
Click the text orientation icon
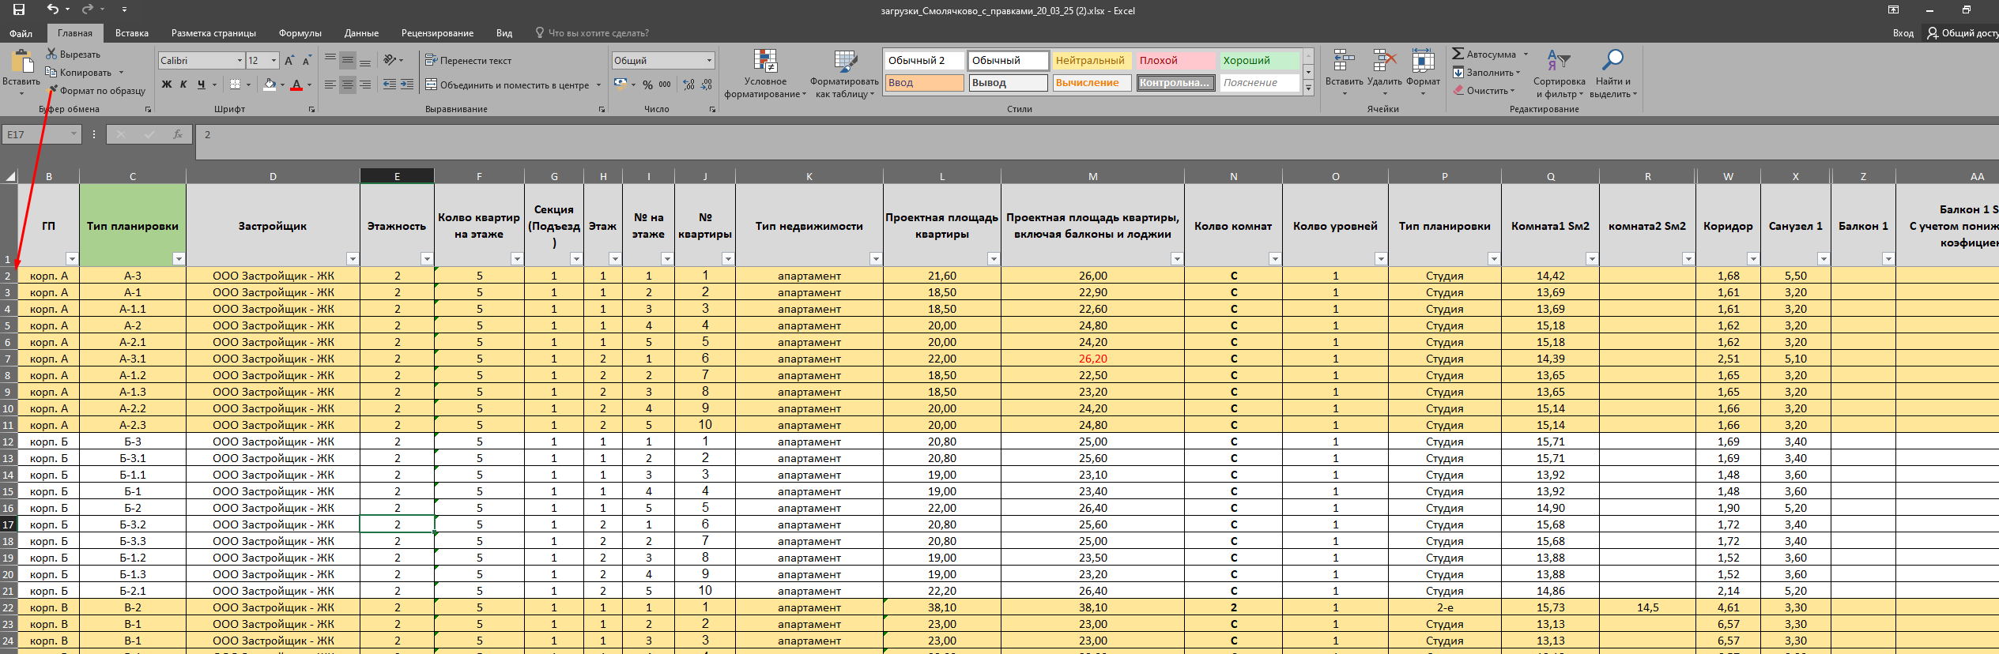click(390, 61)
